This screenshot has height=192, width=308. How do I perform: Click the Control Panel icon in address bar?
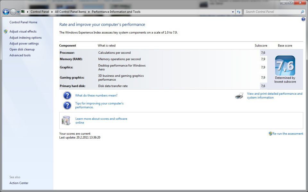(23, 12)
